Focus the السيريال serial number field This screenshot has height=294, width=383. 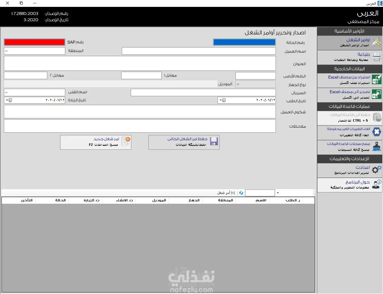click(x=203, y=92)
